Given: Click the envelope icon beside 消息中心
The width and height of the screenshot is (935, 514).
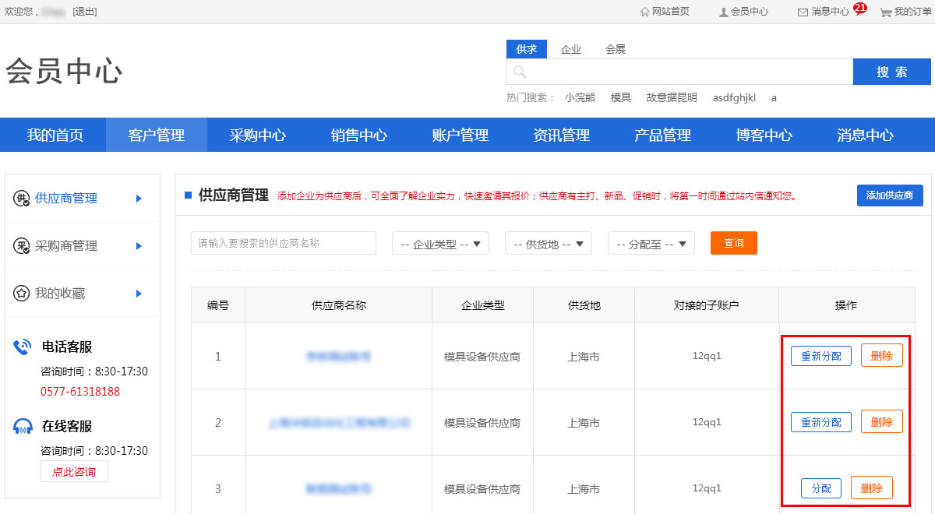Looking at the screenshot, I should click(x=803, y=12).
